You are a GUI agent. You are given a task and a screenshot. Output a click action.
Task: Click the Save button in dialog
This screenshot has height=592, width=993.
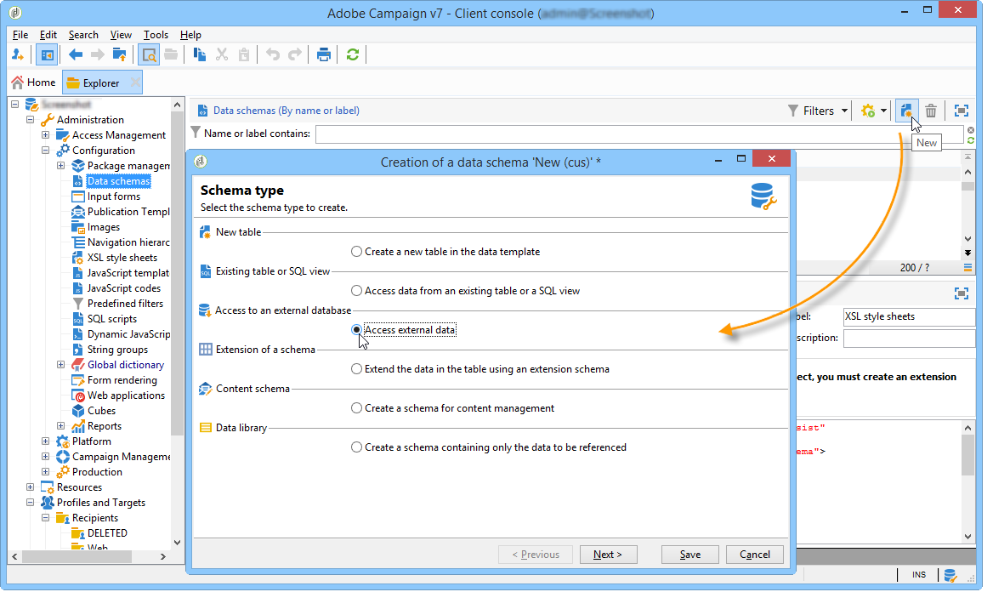coord(689,555)
